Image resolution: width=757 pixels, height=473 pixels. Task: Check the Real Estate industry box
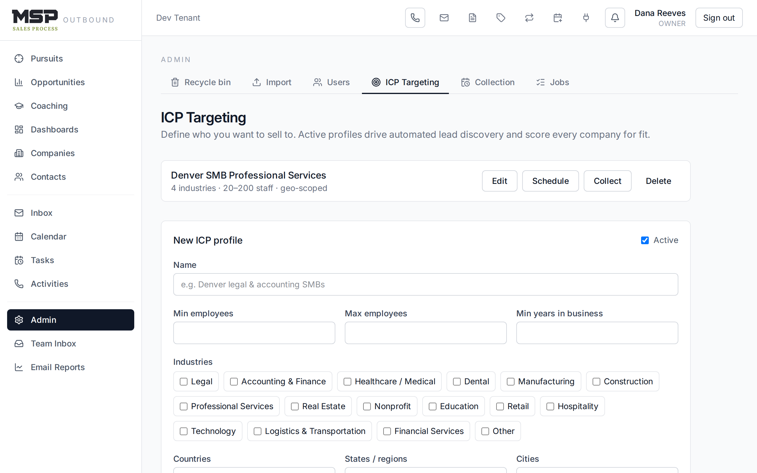click(x=295, y=406)
